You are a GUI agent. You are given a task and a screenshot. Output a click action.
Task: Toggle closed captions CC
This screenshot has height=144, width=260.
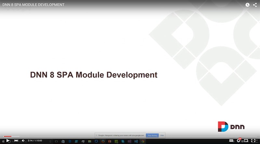231,140
